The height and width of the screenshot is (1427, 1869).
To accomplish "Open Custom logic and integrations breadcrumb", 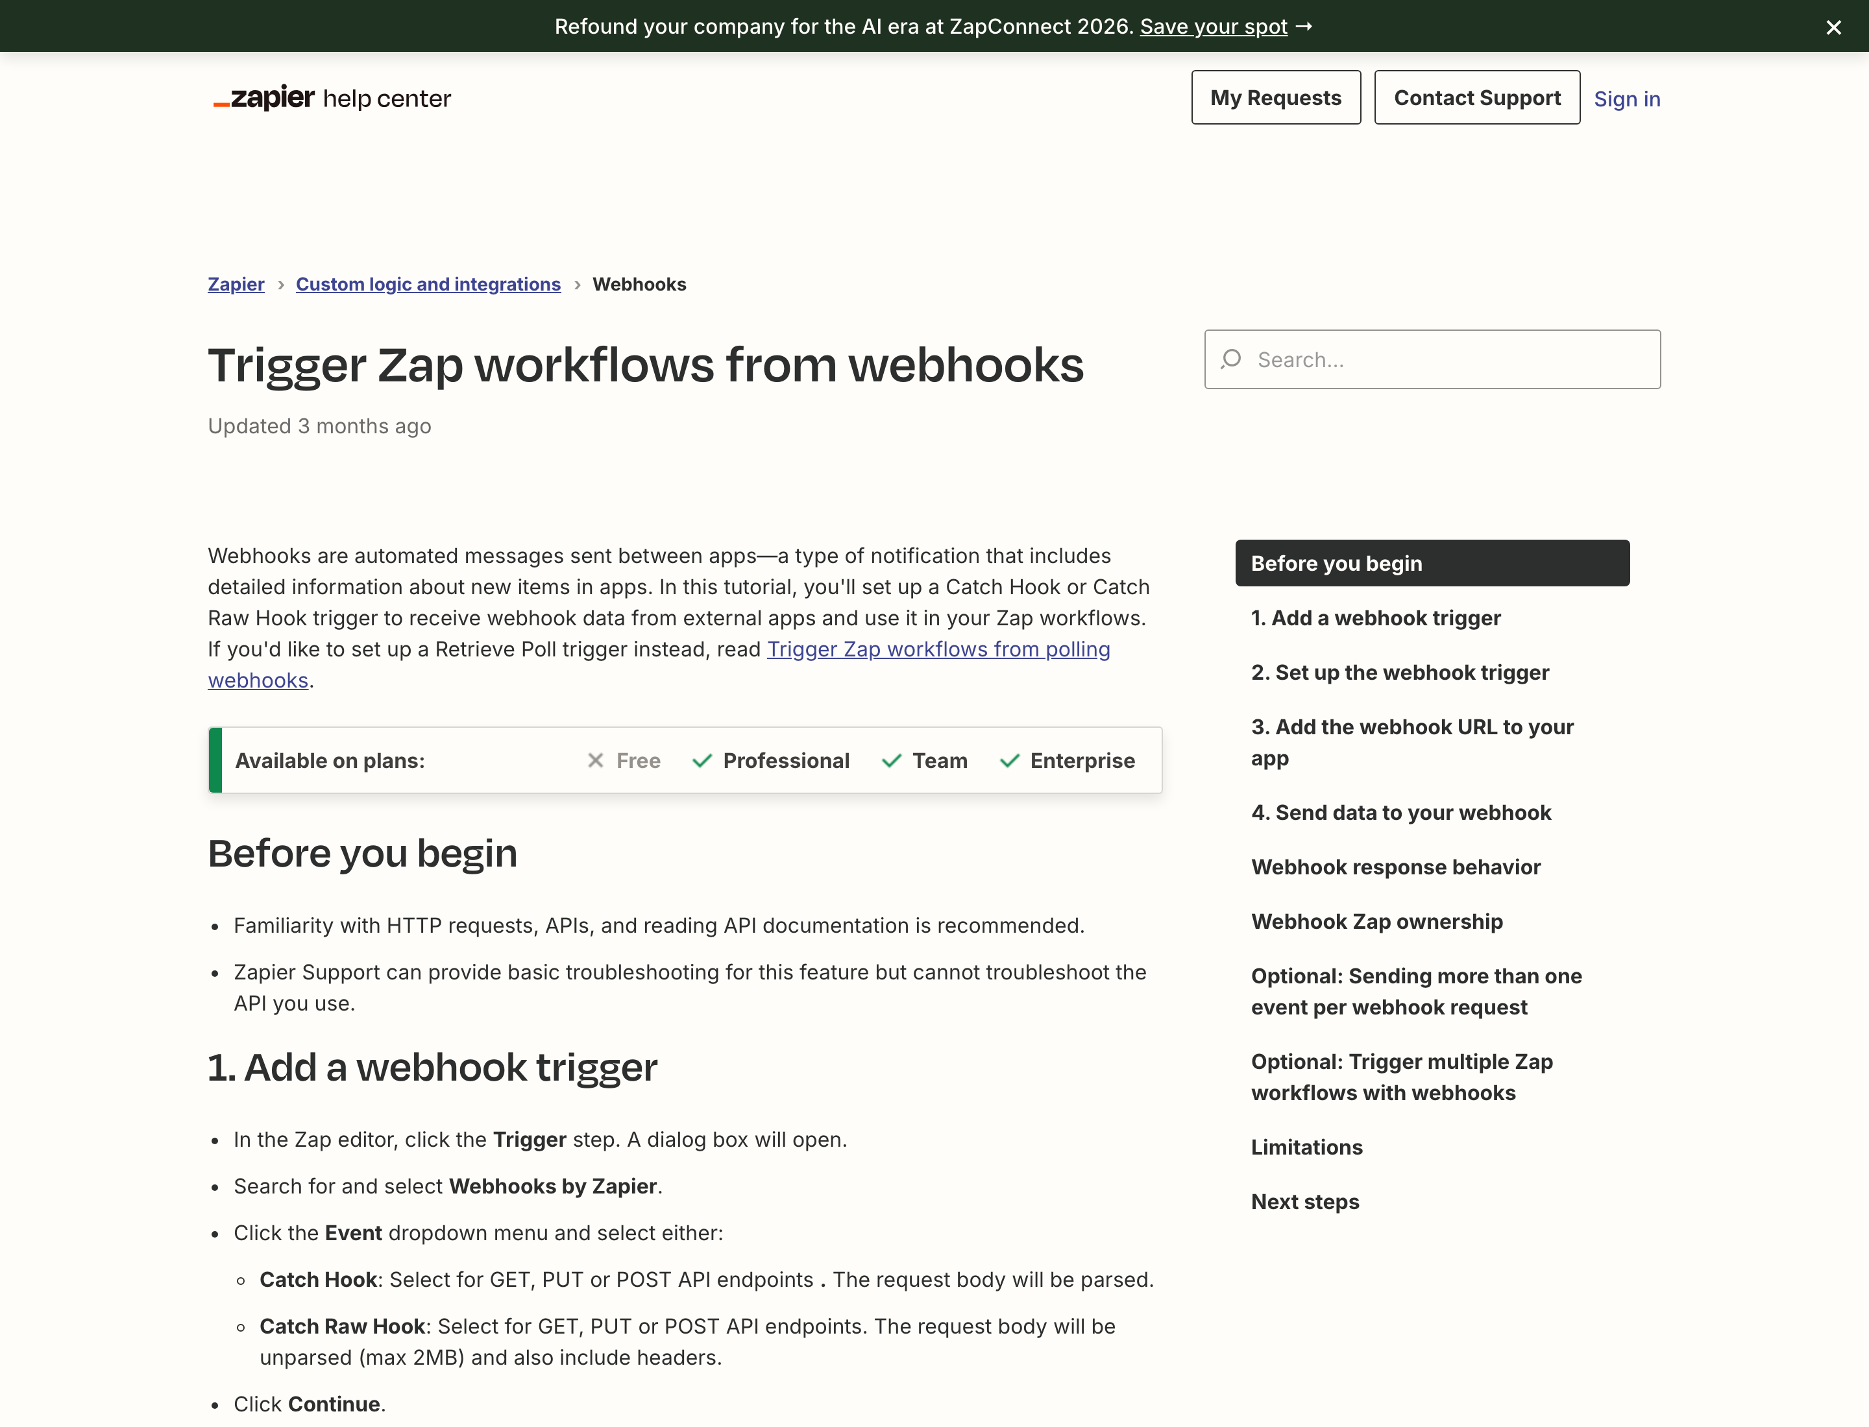I will coord(428,285).
